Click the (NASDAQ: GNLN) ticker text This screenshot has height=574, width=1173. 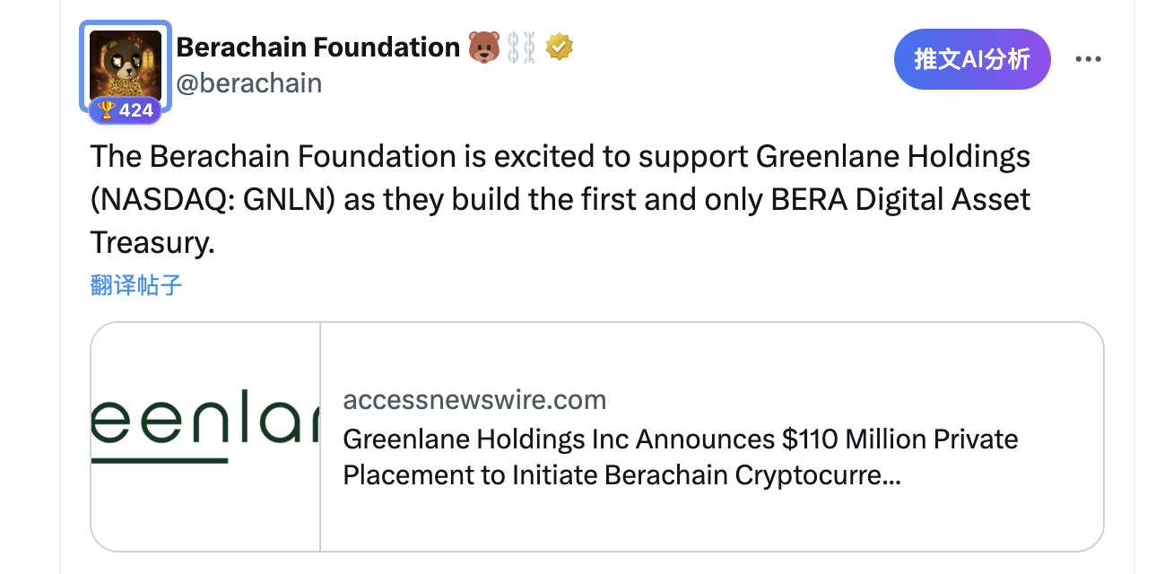213,199
